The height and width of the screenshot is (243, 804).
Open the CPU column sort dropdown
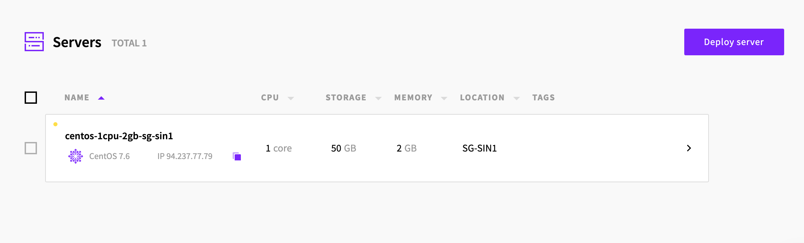click(x=290, y=98)
